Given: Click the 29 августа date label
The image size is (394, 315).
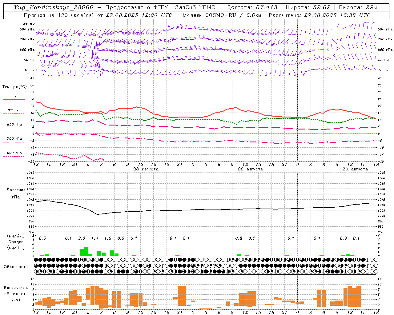Looking at the screenshot, I should pos(251,169).
